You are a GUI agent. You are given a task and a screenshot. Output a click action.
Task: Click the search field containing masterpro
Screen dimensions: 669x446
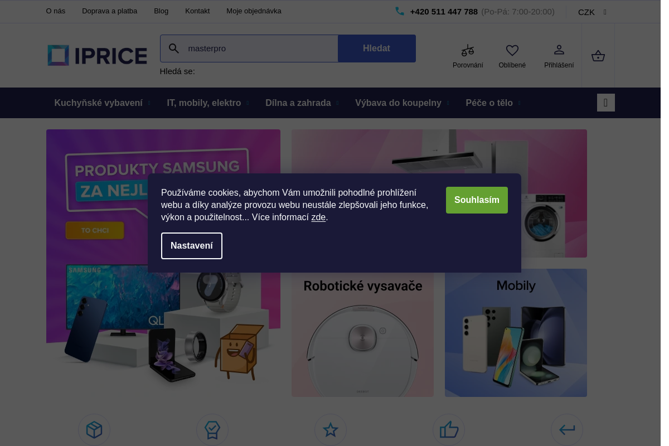click(249, 49)
